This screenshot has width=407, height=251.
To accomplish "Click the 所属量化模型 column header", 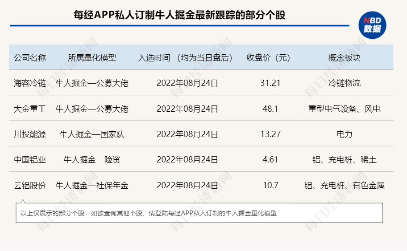I will 92,58.
